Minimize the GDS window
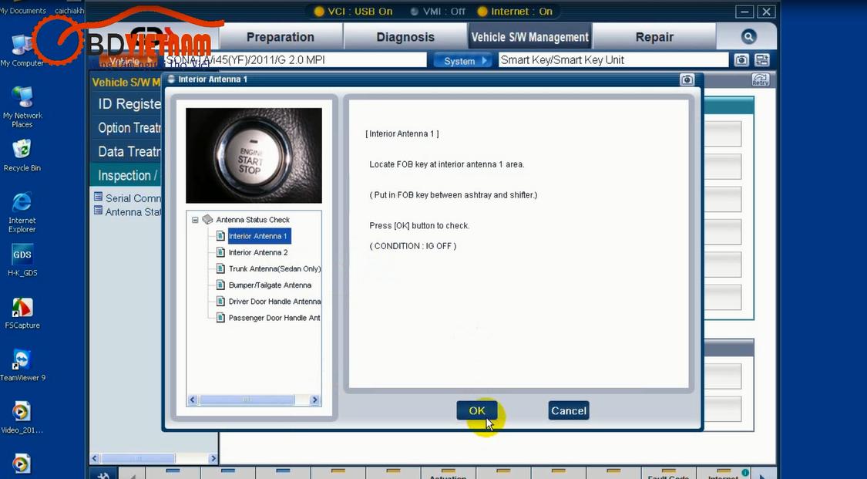This screenshot has height=479, width=867. coord(744,12)
